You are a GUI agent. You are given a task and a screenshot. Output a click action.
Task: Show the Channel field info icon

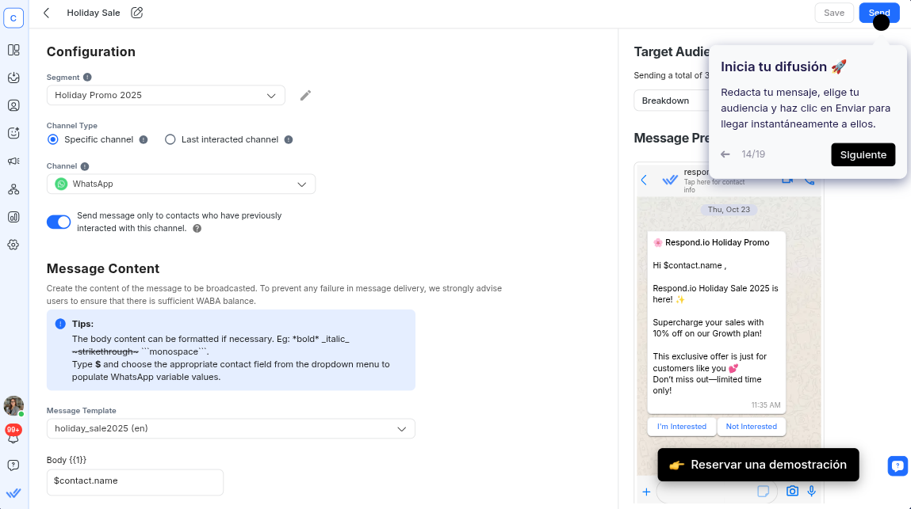[85, 166]
